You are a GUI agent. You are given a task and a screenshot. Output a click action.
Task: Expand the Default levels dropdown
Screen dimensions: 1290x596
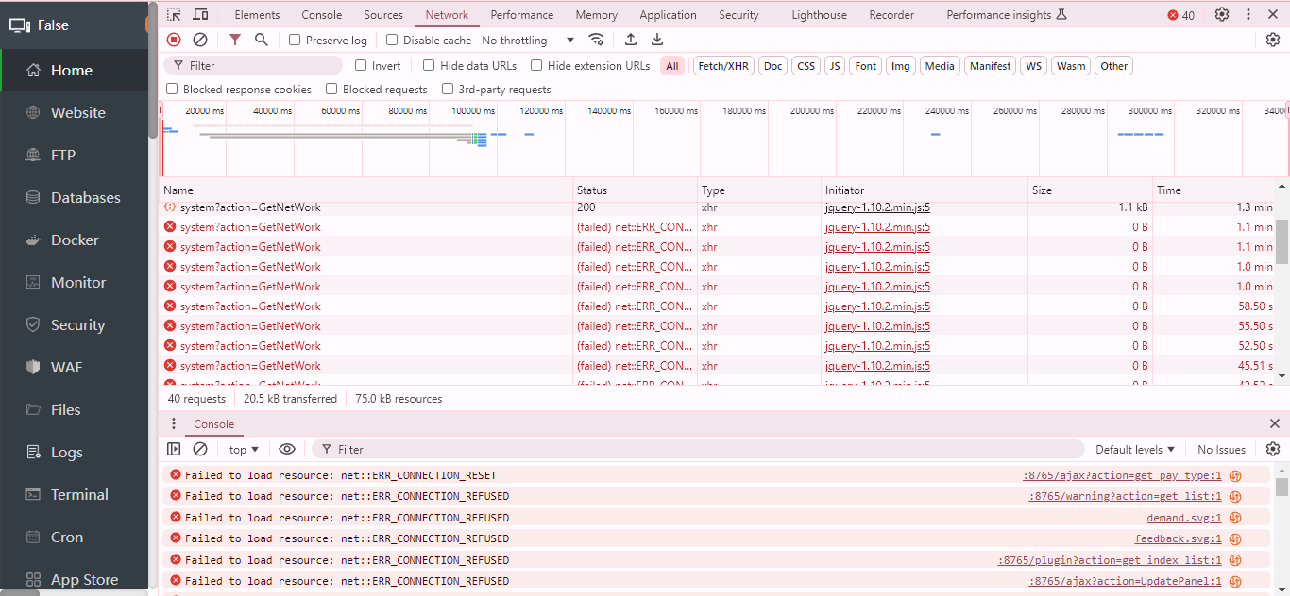click(1135, 450)
